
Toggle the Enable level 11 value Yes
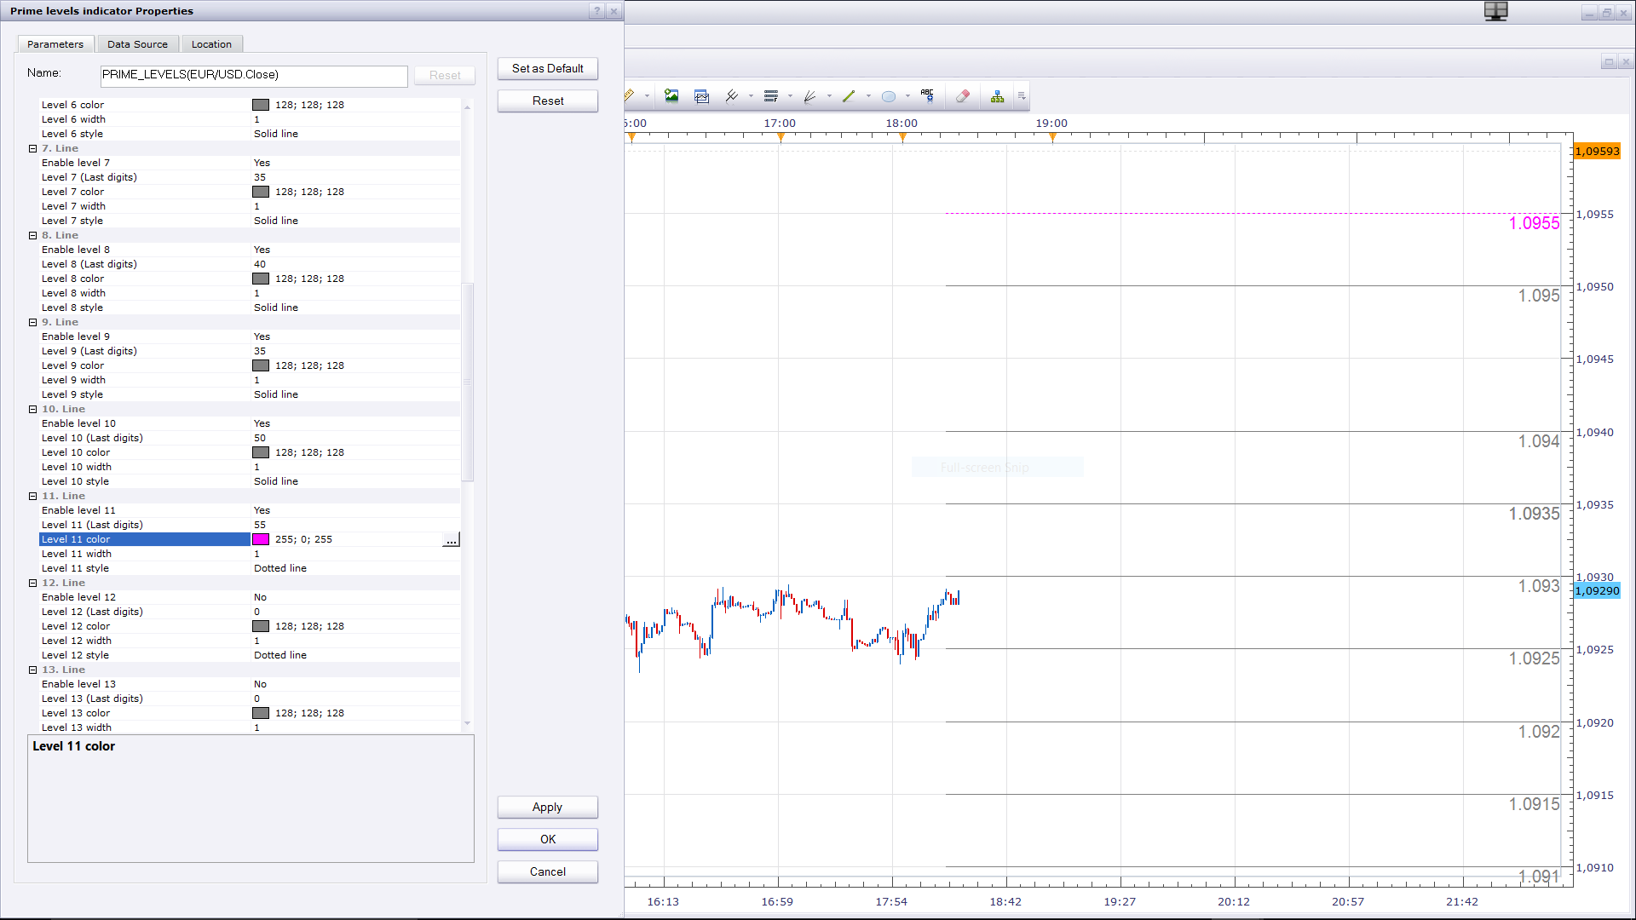click(x=262, y=510)
